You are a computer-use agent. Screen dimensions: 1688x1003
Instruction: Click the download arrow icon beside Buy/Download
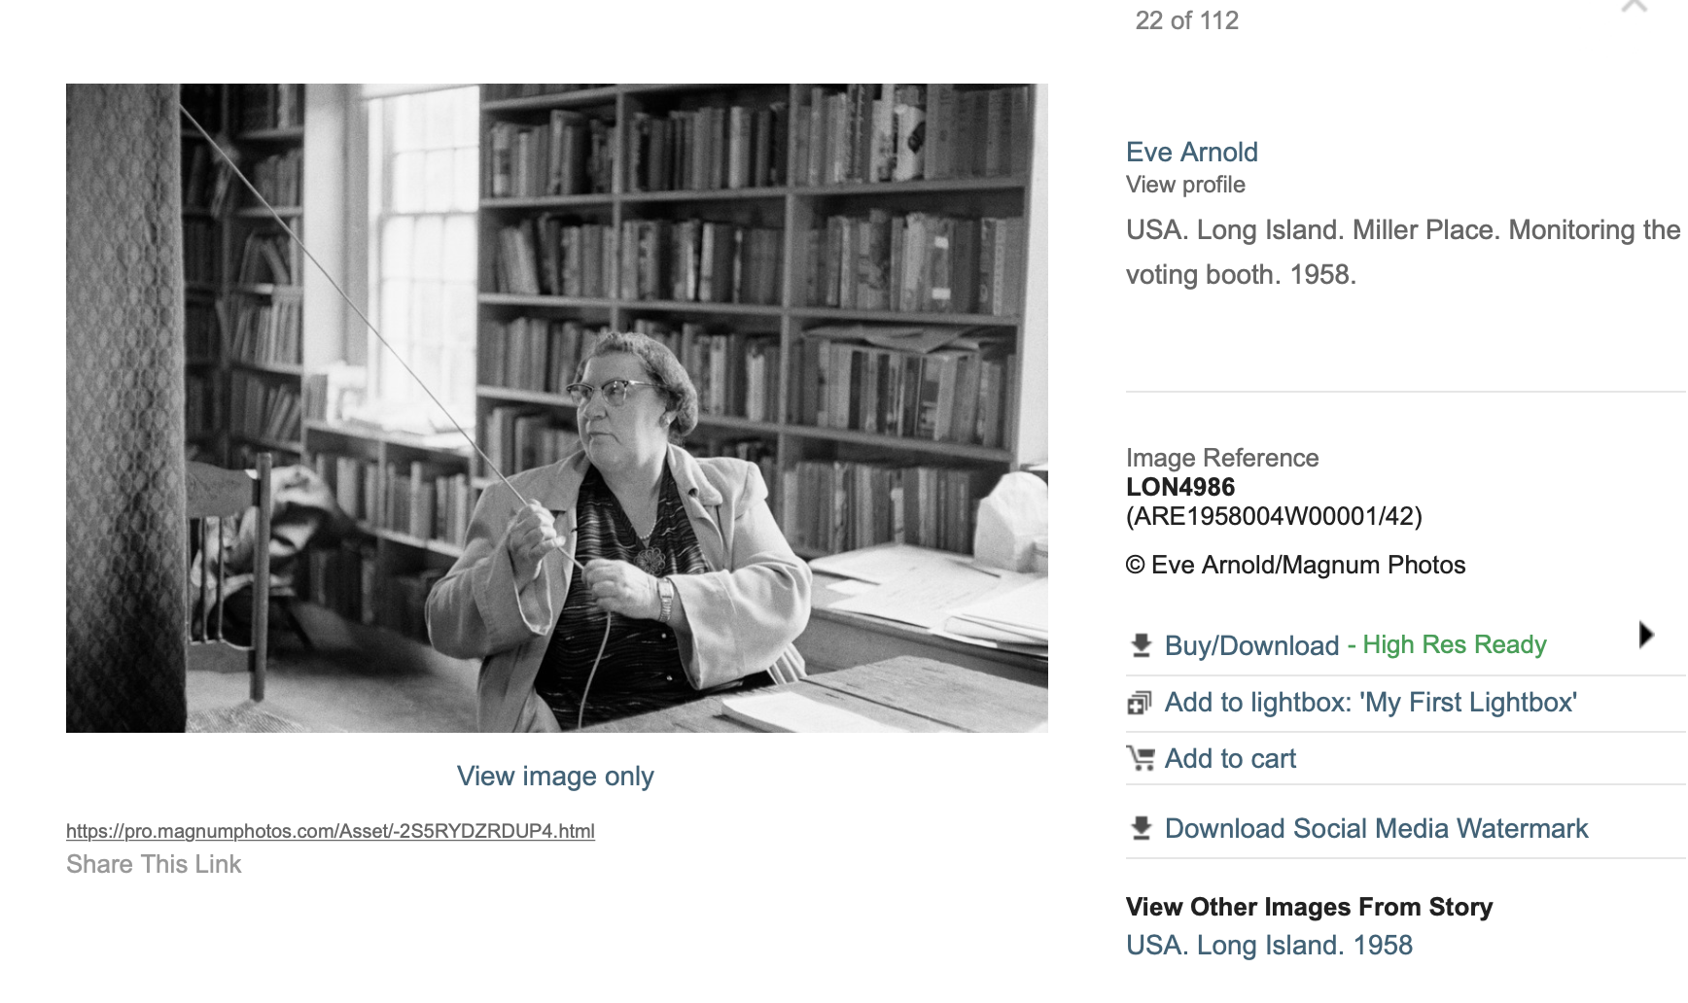(x=1141, y=645)
